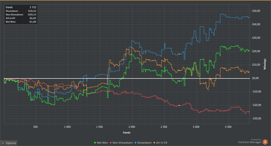Image resolution: width=271 pixels, height=146 pixels.
Task: Click the $0,00 axis label
Action: click(x=256, y=78)
